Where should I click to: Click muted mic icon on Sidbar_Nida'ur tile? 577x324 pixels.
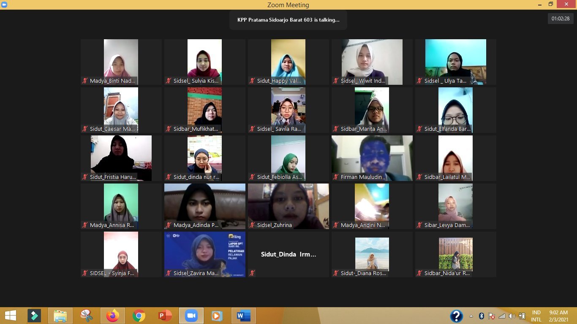pos(420,273)
